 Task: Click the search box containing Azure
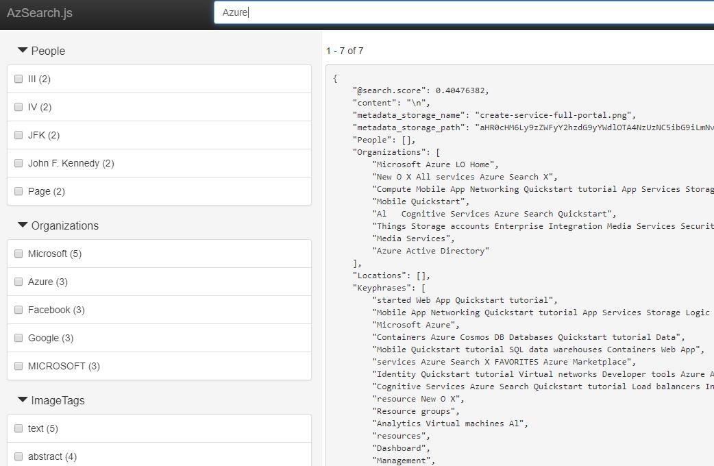pos(464,12)
